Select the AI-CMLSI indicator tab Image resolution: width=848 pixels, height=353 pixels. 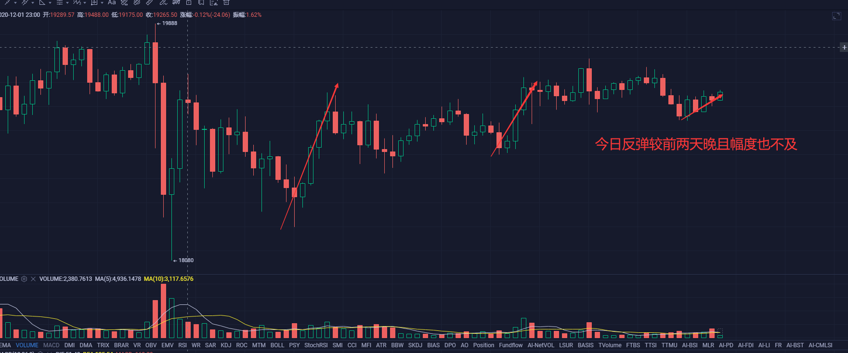point(821,345)
